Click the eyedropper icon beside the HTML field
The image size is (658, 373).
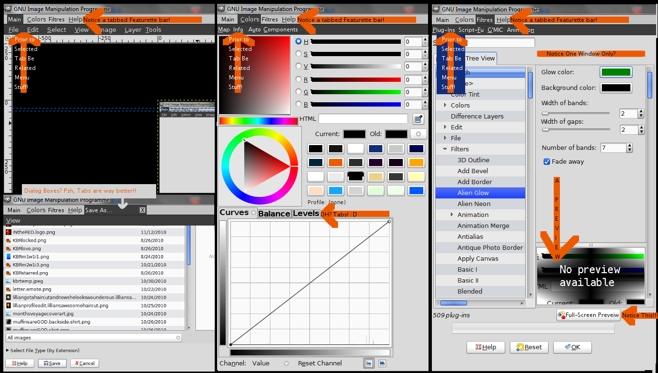[418, 118]
